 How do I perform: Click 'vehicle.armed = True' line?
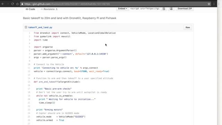click(x=50, y=120)
